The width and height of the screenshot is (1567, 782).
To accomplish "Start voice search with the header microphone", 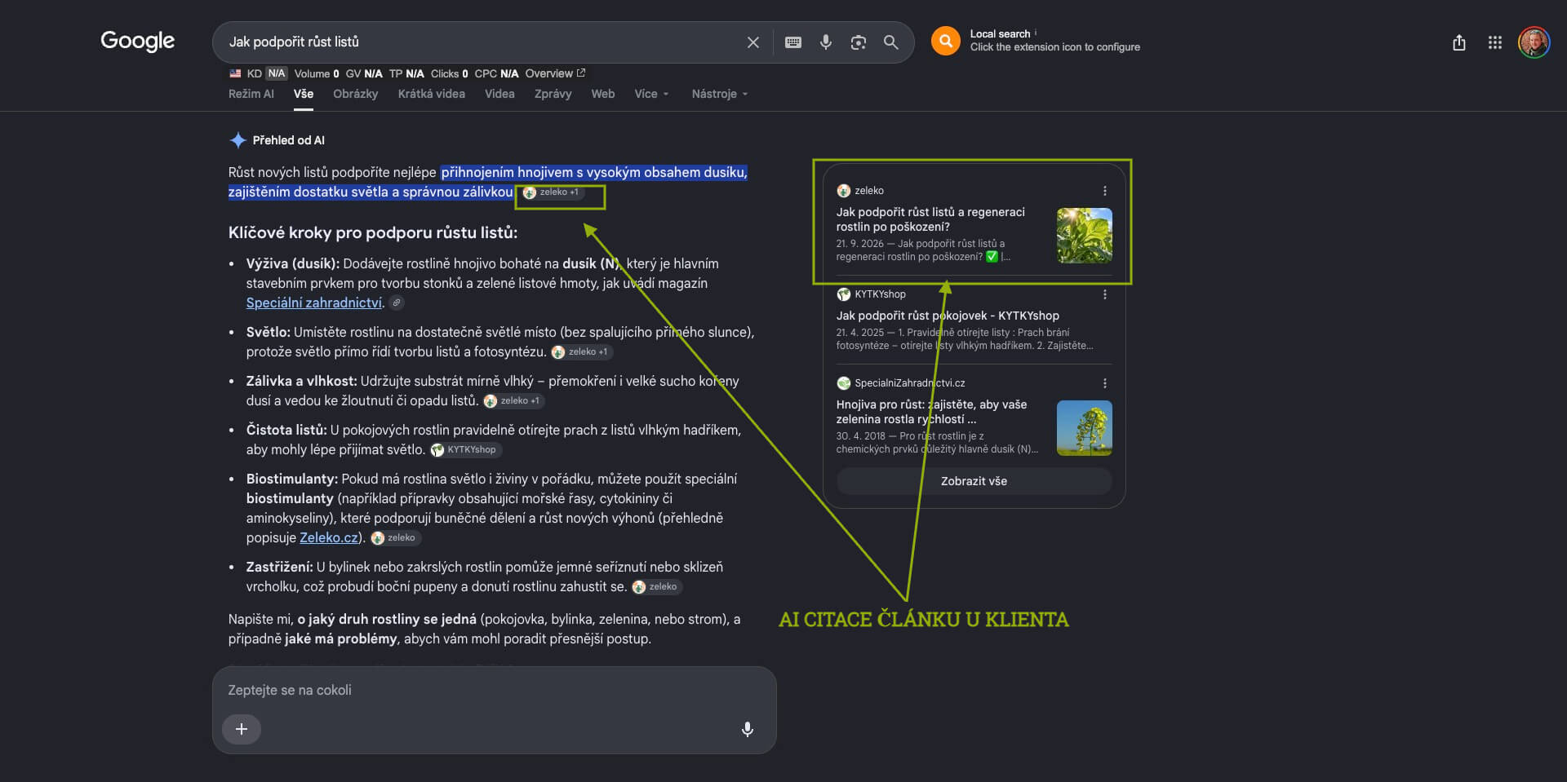I will 825,42.
